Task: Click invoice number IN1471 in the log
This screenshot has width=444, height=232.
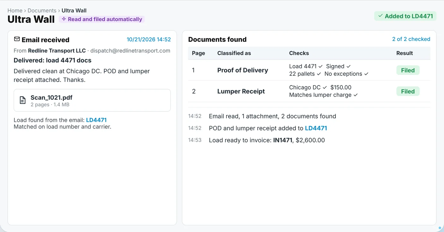Action: click(283, 140)
